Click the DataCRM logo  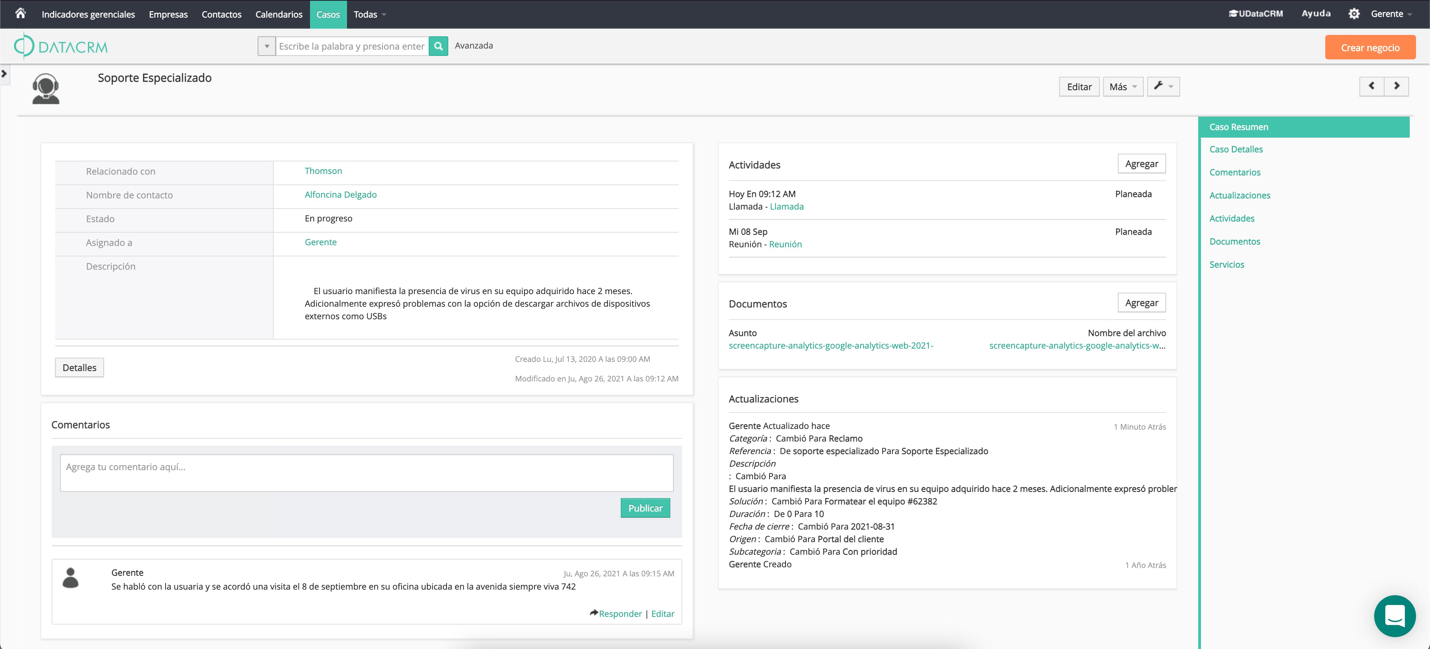coord(61,47)
